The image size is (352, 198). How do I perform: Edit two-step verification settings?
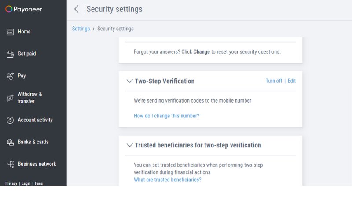pos(292,81)
